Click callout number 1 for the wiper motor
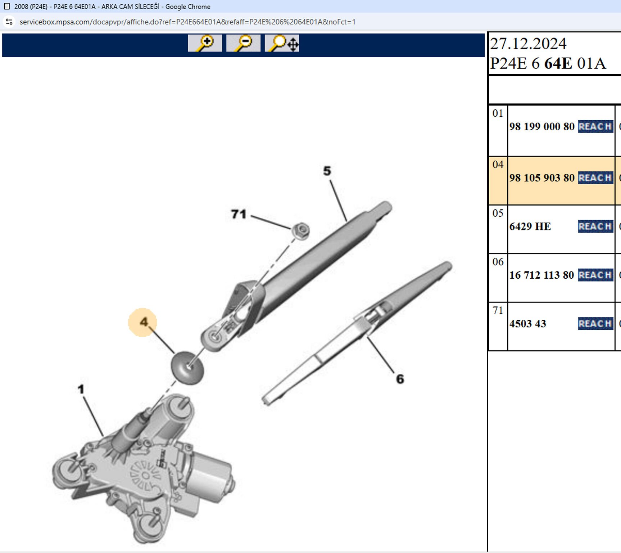Image resolution: width=621 pixels, height=553 pixels. (x=81, y=389)
